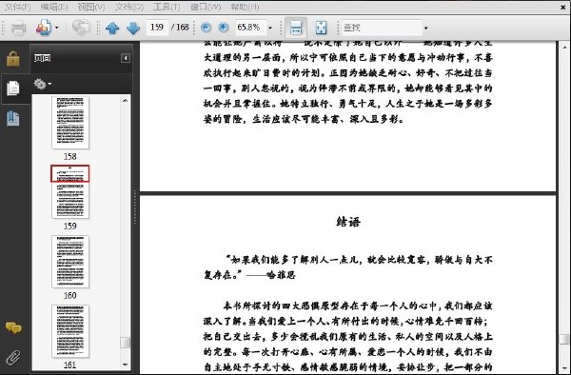Click the thumbnail label 158
The width and height of the screenshot is (571, 375).
(x=69, y=156)
